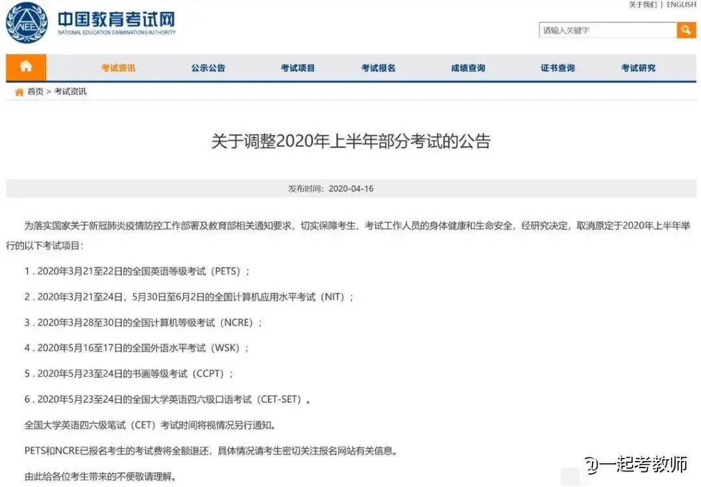Click the NEEA site logo emblem
This screenshot has width=701, height=487.
(x=27, y=22)
